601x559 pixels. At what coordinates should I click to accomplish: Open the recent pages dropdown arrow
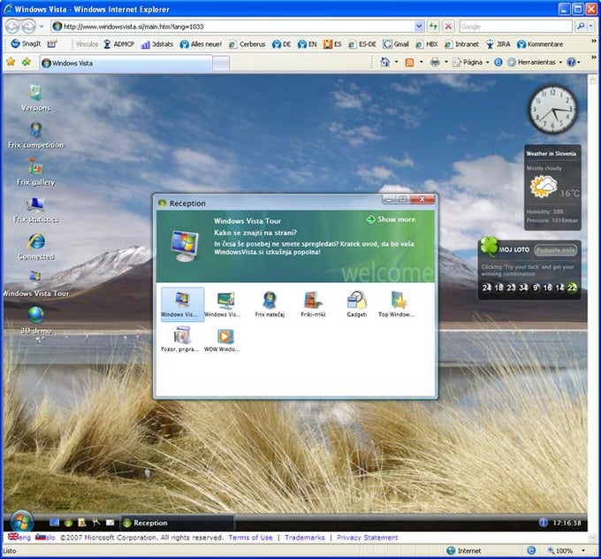42,27
